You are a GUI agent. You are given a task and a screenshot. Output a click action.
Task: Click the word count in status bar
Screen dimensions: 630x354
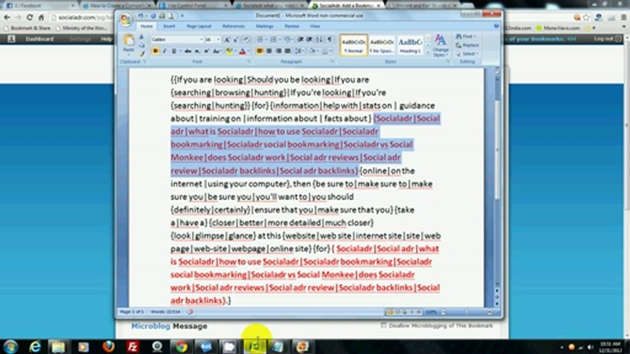(x=166, y=312)
